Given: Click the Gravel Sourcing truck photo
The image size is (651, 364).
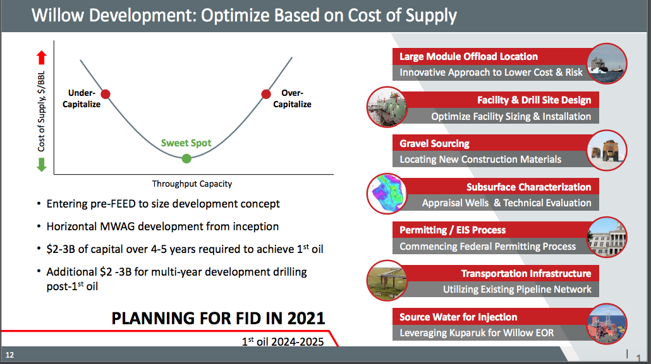Looking at the screenshot, I should pyautogui.click(x=607, y=150).
